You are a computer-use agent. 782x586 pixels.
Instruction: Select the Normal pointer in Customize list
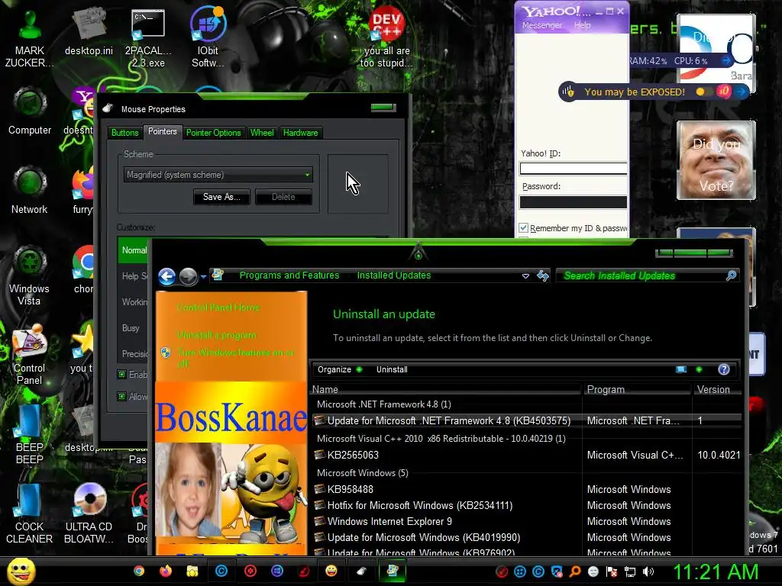(x=134, y=250)
